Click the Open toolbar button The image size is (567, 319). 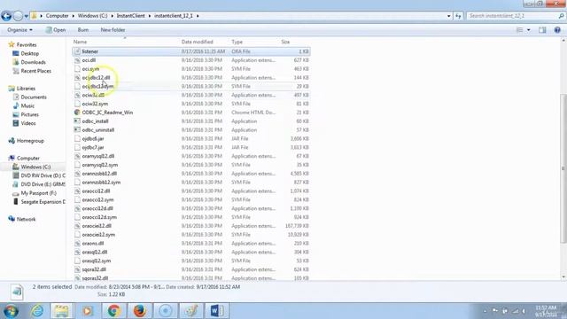(x=55, y=30)
